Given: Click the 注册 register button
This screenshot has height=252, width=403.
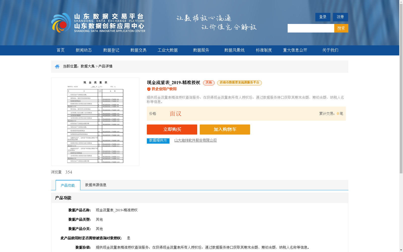Looking at the screenshot, I should 341,17.
